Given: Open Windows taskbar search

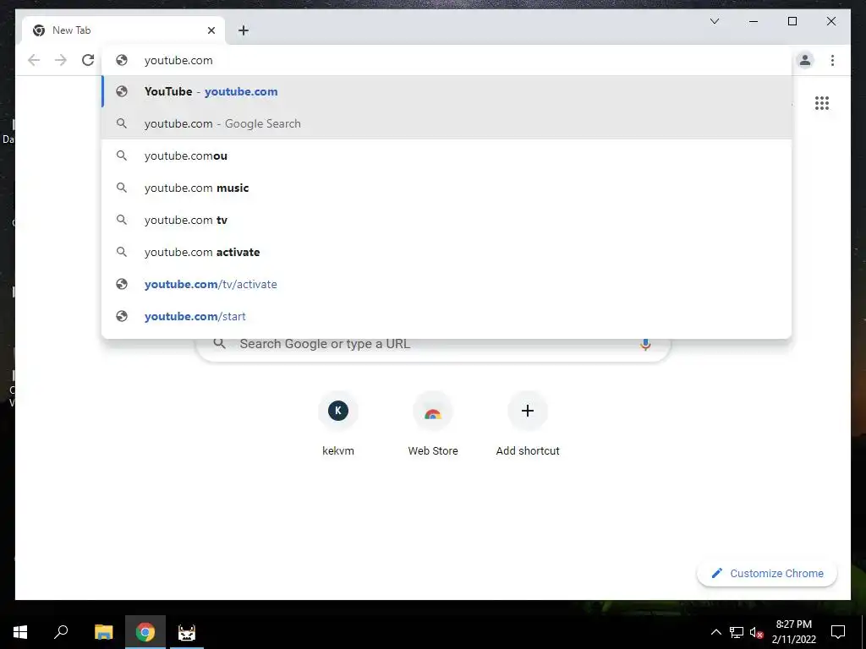Looking at the screenshot, I should tap(61, 632).
